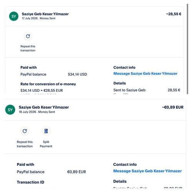Open Split Payment icon
The width and height of the screenshot is (192, 192).
coord(46,131)
